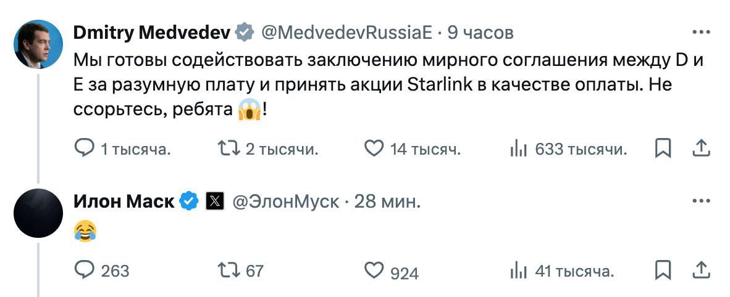View analytics for 633 тысячи views

[518, 148]
